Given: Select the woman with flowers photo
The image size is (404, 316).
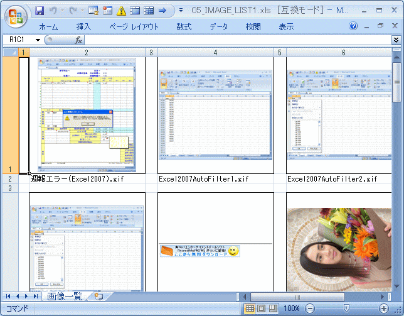Looking at the screenshot, I should tap(339, 249).
